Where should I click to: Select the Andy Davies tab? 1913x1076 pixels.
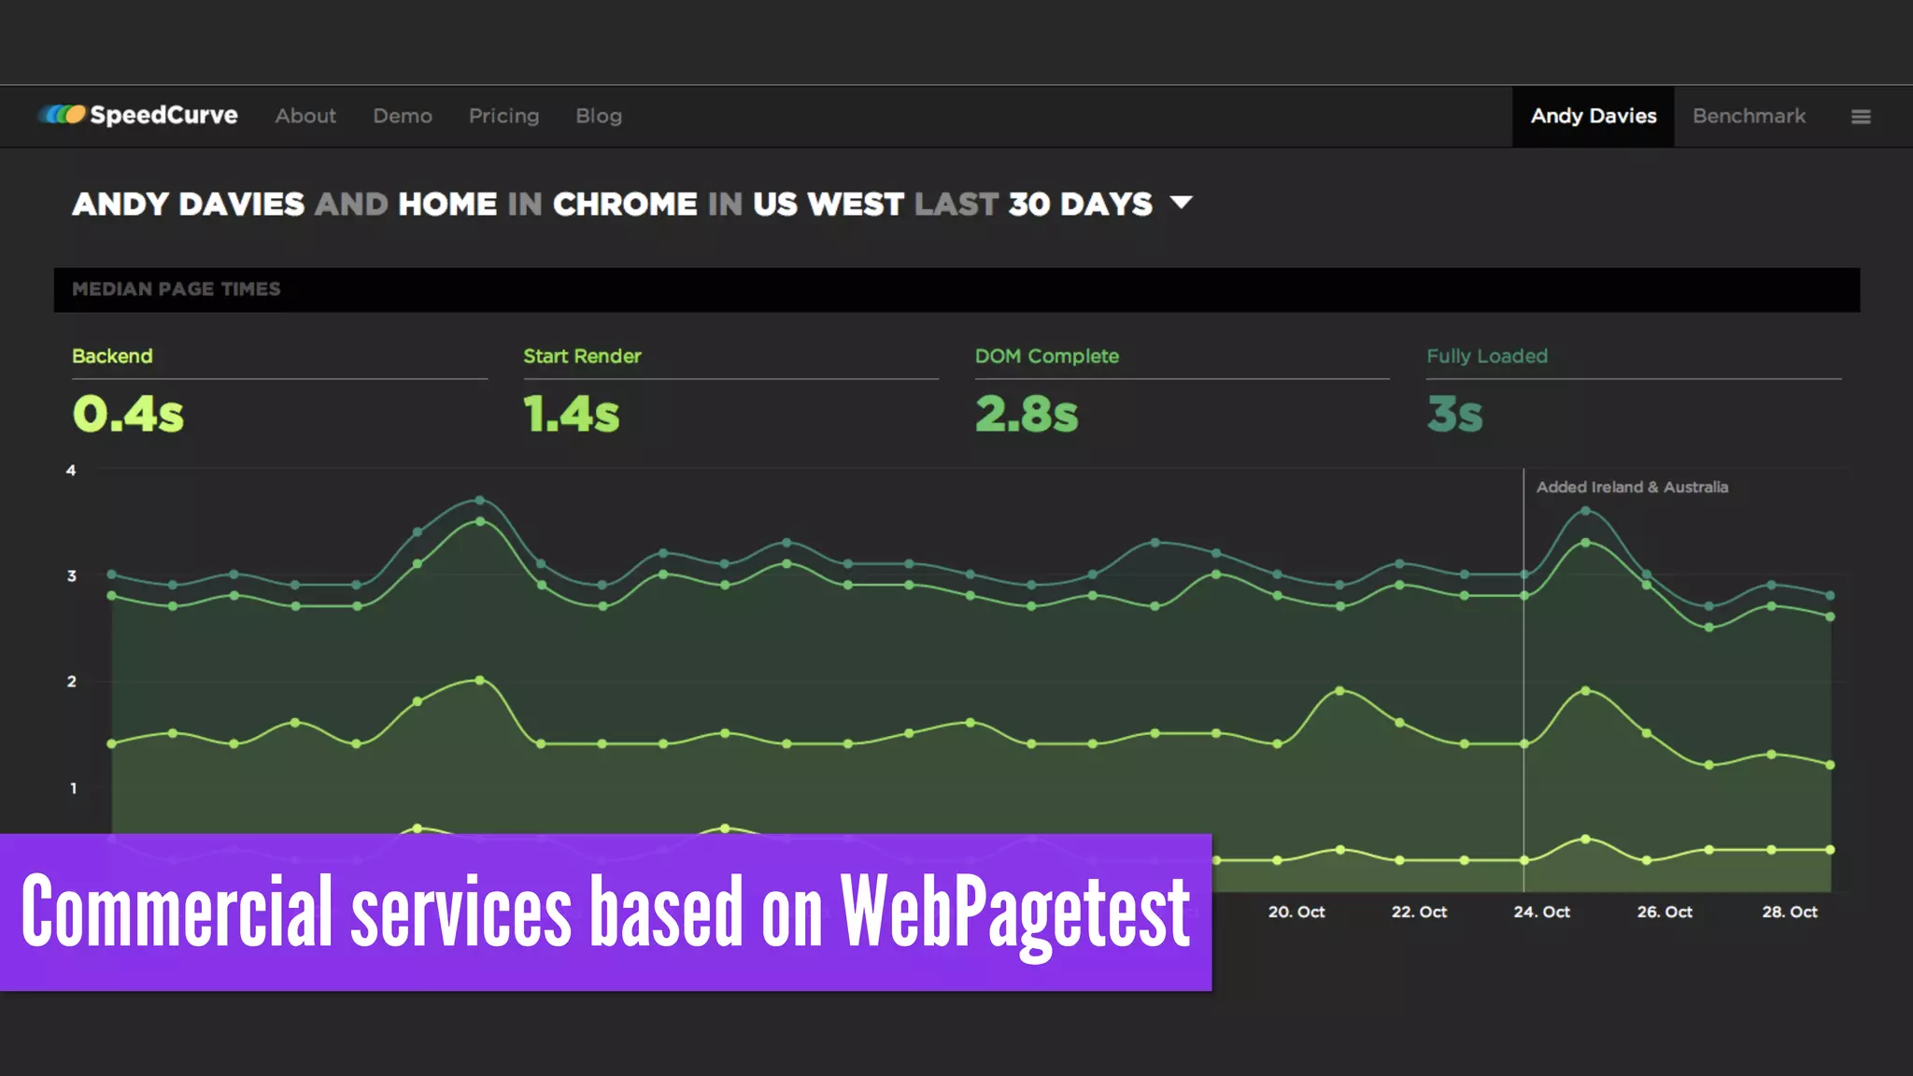point(1593,116)
